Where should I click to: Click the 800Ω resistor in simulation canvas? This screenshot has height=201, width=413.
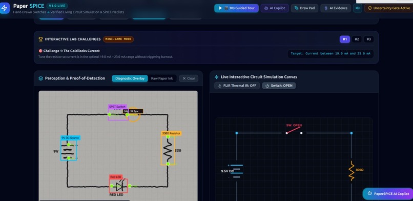[x=352, y=171]
